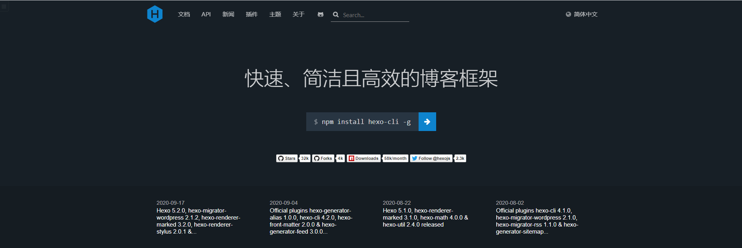Open the Hexo 5.2.0 release news post

tap(198, 221)
